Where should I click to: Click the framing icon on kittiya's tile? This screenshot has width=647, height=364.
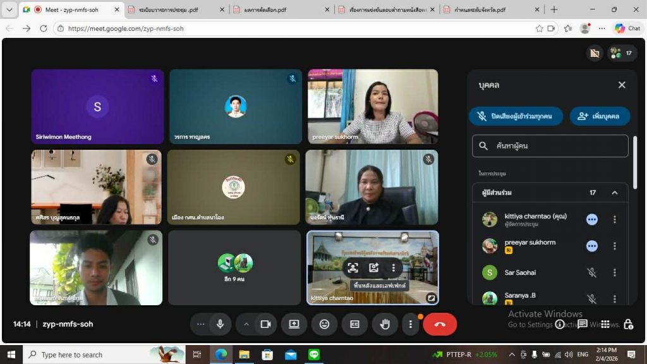[x=353, y=268]
